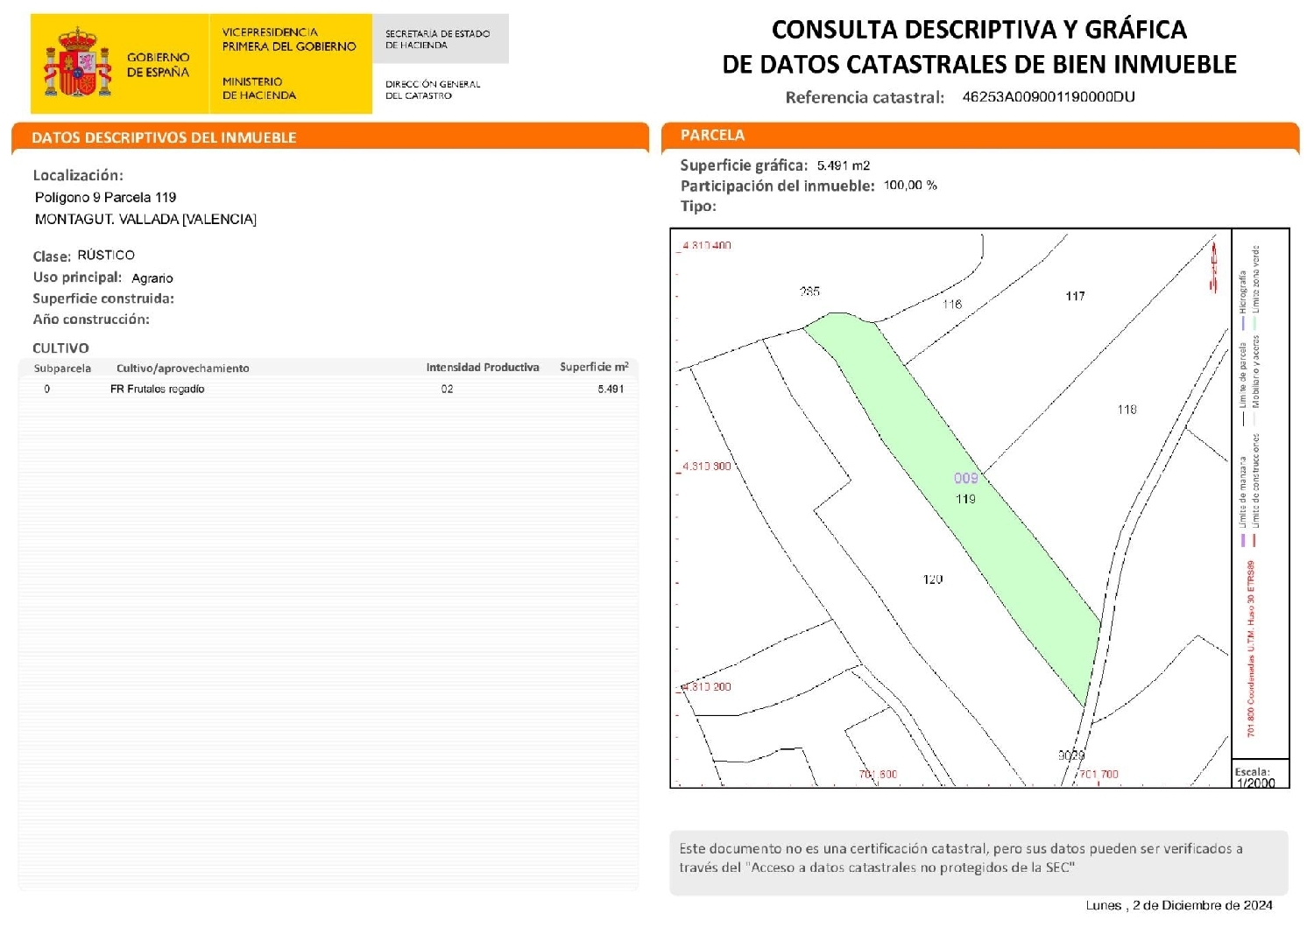Click 'VICEPRESIDENCIA PRIMERA DEL GOBIERNO' text
The image size is (1314, 927).
point(289,39)
